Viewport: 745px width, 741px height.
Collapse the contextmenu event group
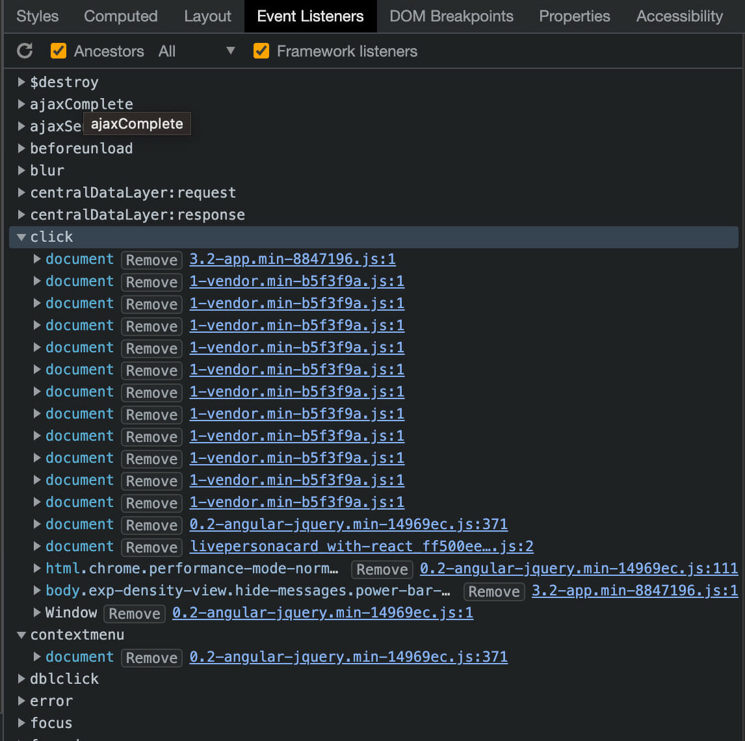(21, 634)
